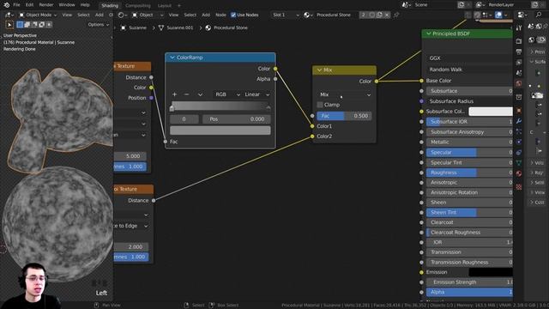Open the Linear interpolation dropdown

[256, 94]
